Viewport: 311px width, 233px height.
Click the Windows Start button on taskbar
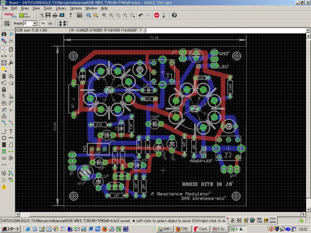pos(10,229)
